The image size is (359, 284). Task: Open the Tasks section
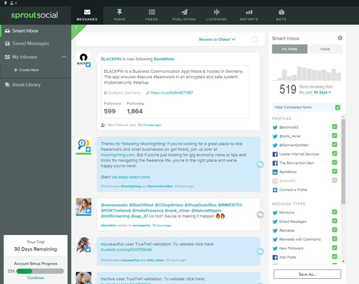click(x=119, y=15)
